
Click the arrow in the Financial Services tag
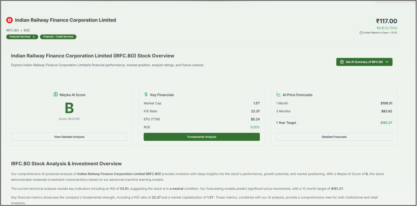[x=33, y=37]
